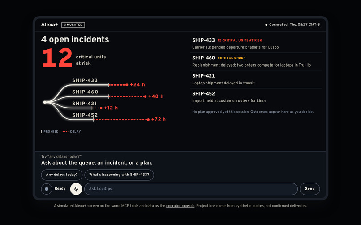Image resolution: width=361 pixels, height=225 pixels.
Task: Click the '12 CRITICAL UNITS AT RISK' tag
Action: click(x=240, y=40)
